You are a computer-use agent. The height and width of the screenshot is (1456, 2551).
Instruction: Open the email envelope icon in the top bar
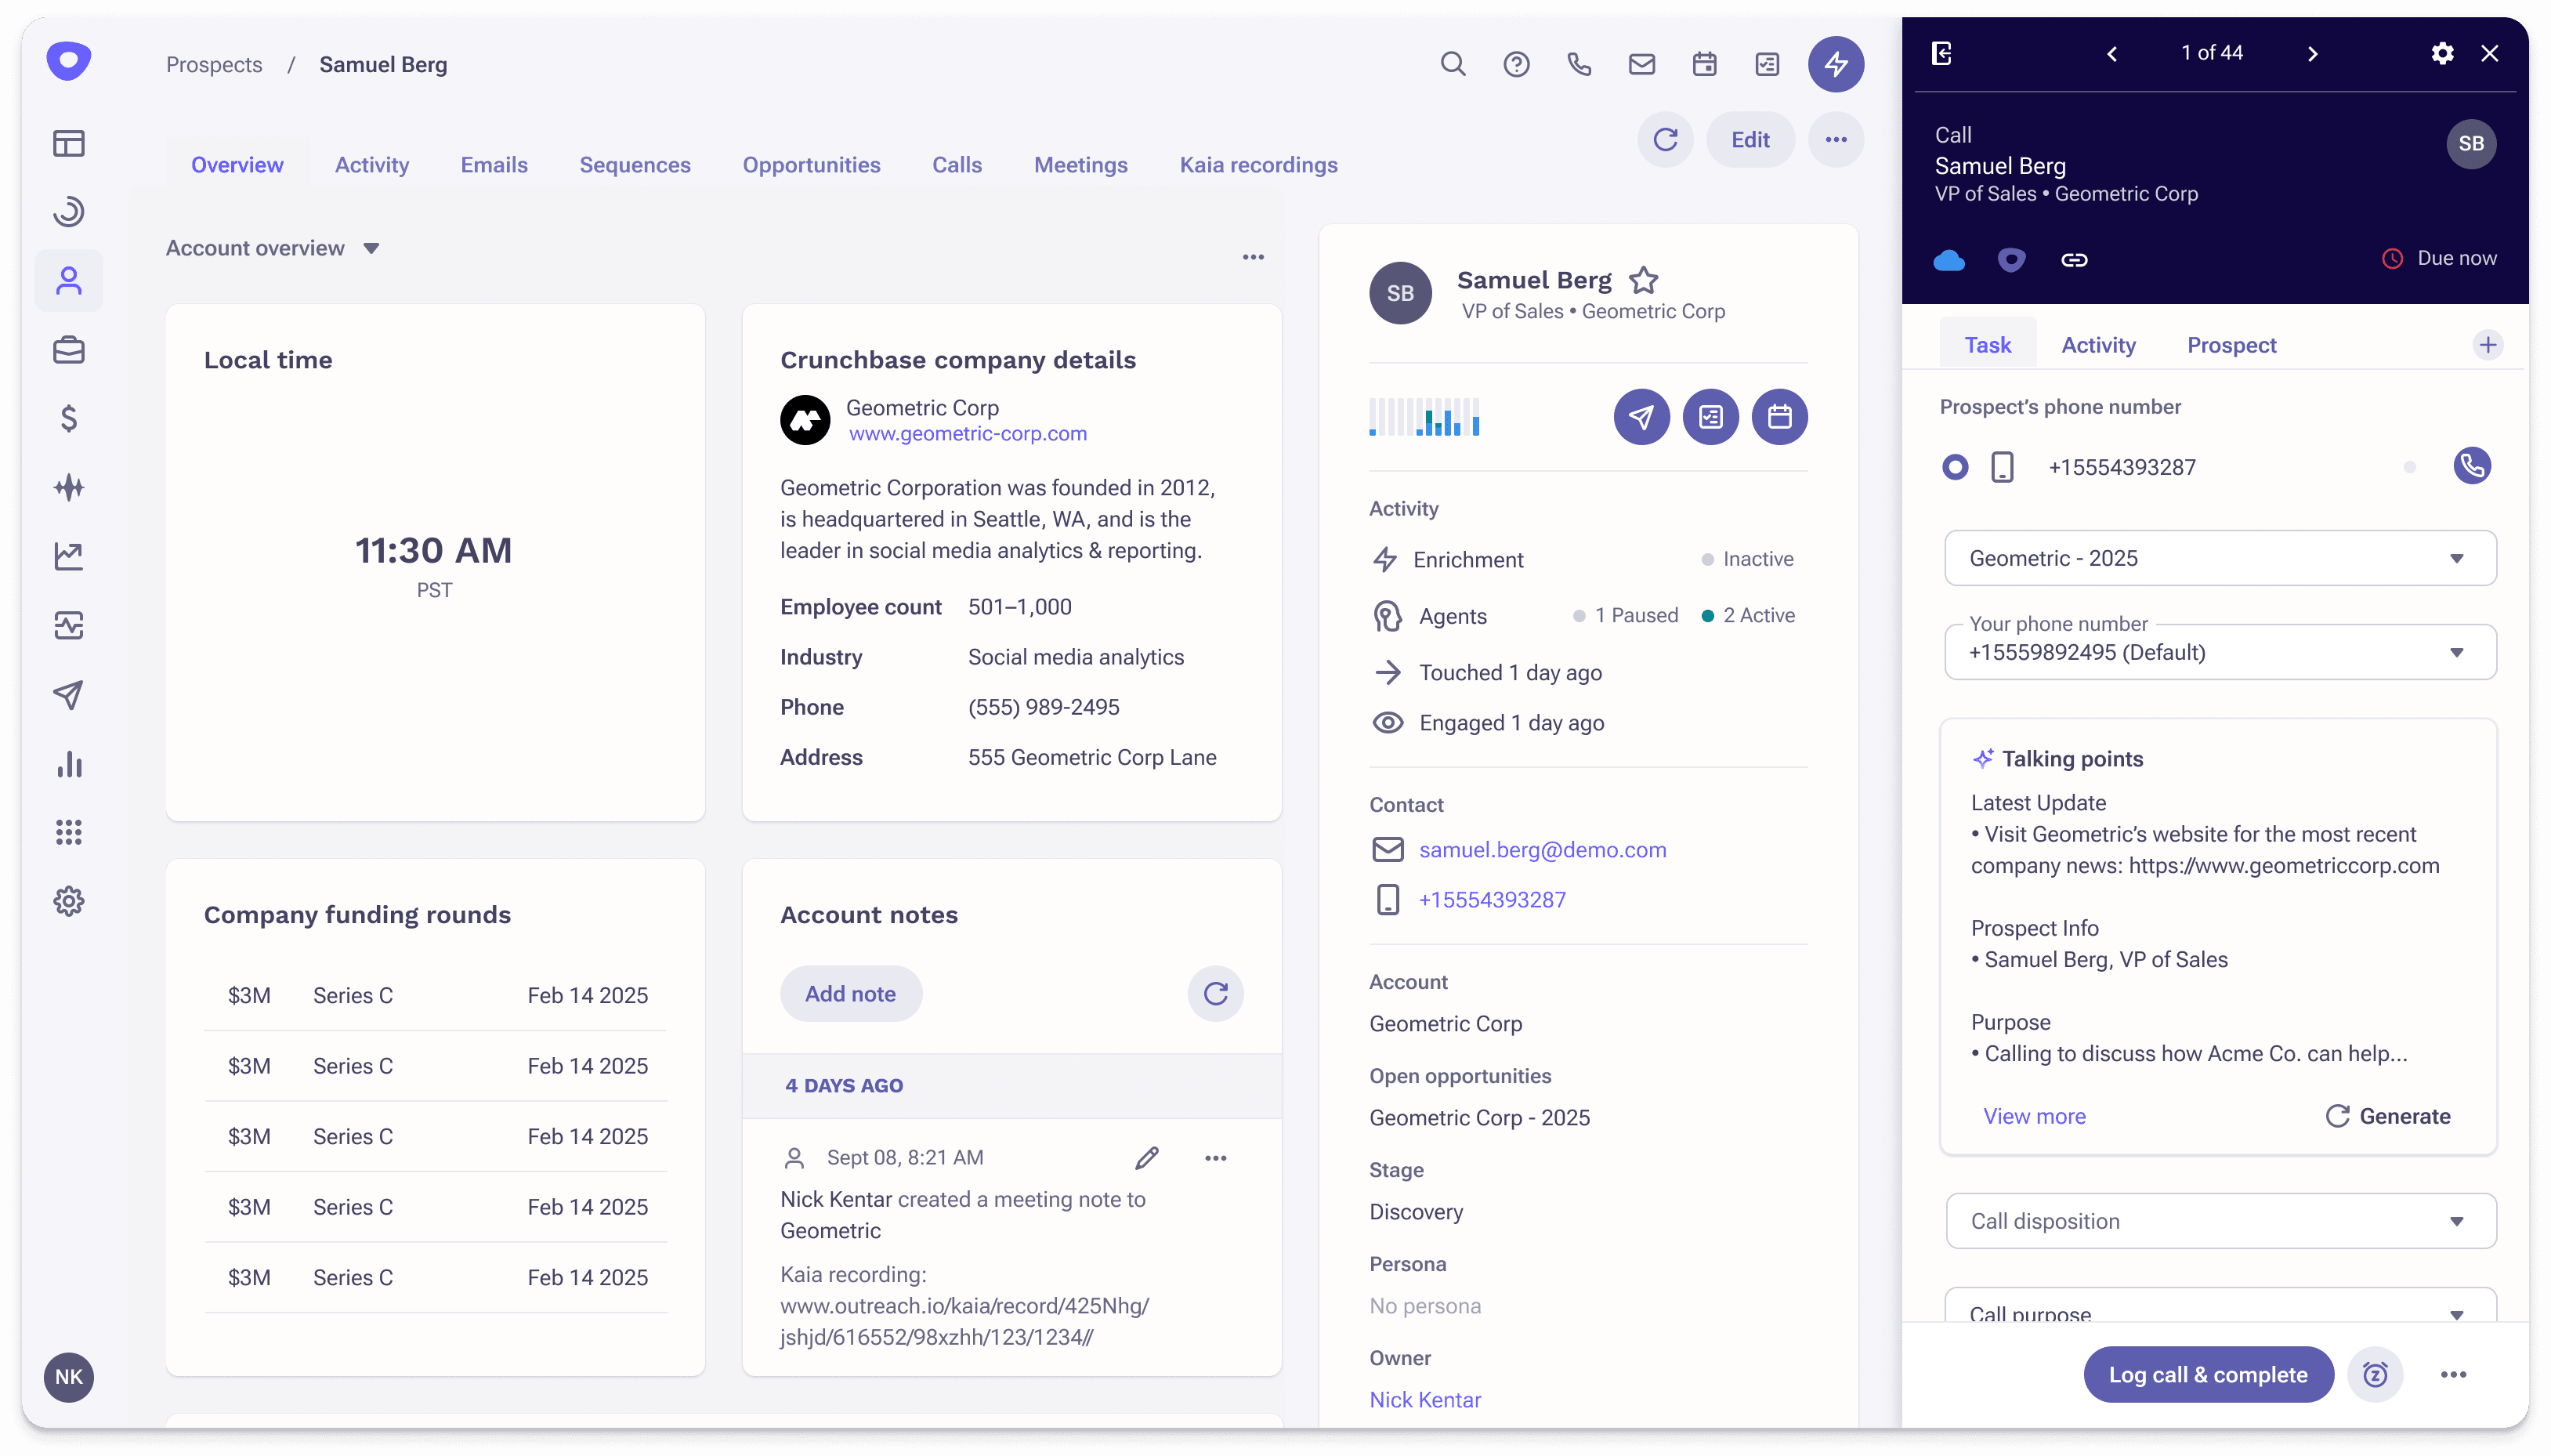[x=1641, y=63]
